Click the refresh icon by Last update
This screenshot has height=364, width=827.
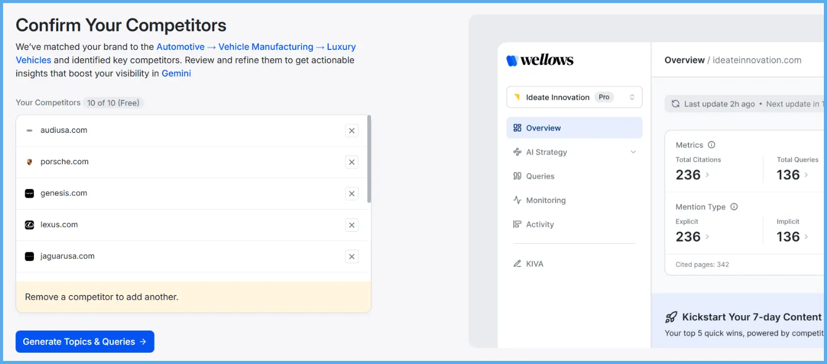point(676,104)
